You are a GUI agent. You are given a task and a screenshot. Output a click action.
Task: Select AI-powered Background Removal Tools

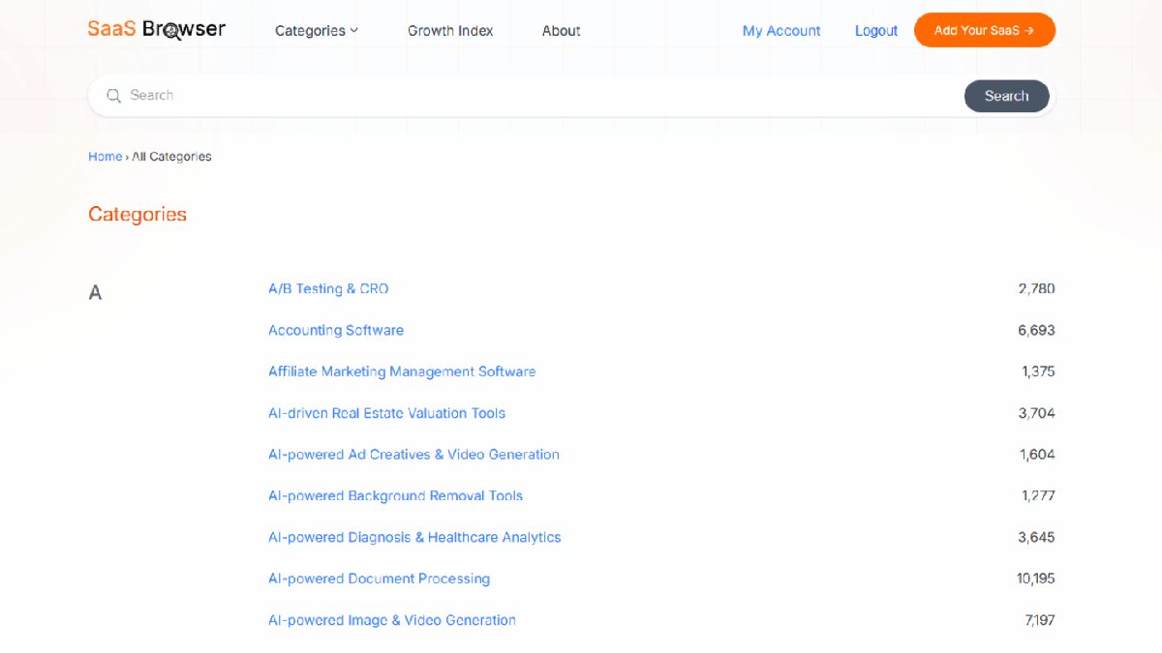(x=395, y=496)
